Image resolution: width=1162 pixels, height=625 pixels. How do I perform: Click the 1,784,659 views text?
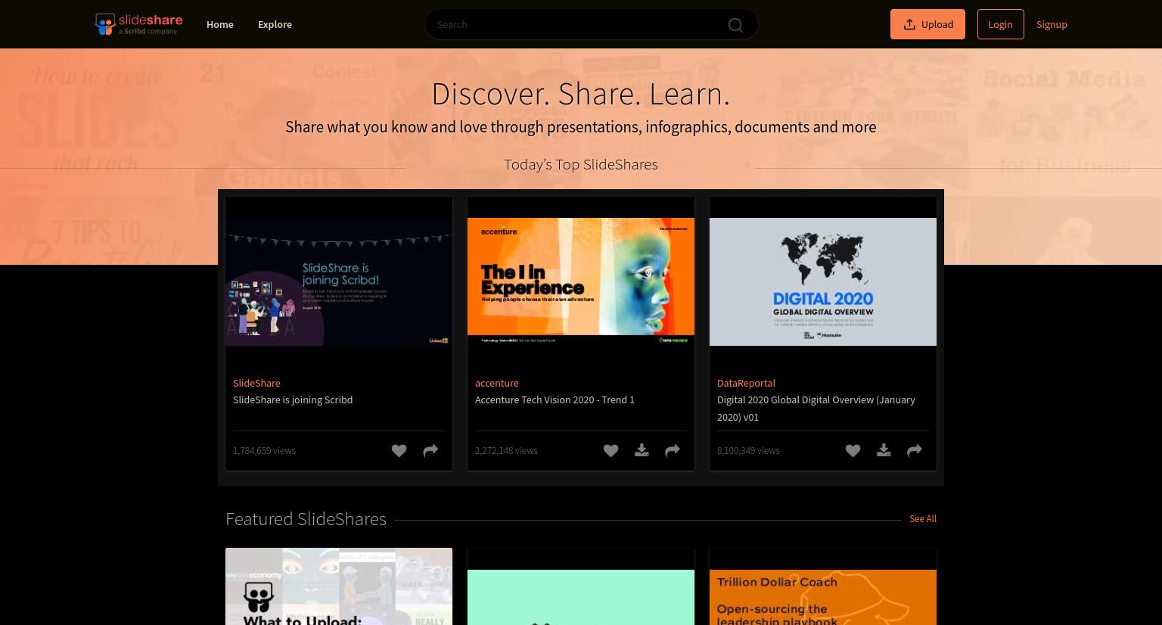click(264, 450)
